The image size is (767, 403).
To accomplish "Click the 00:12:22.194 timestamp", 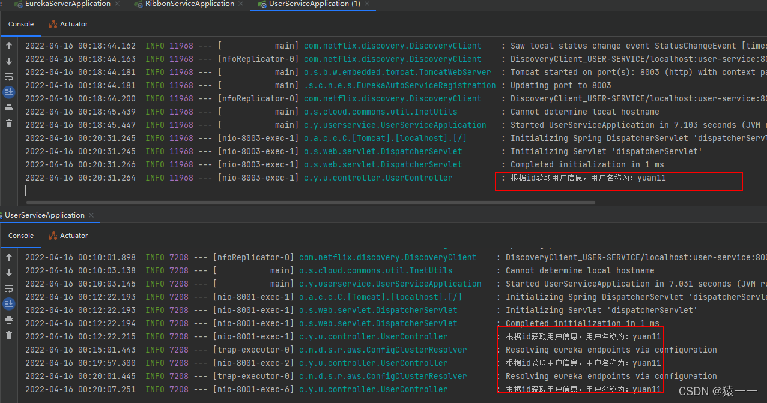I will [x=80, y=323].
